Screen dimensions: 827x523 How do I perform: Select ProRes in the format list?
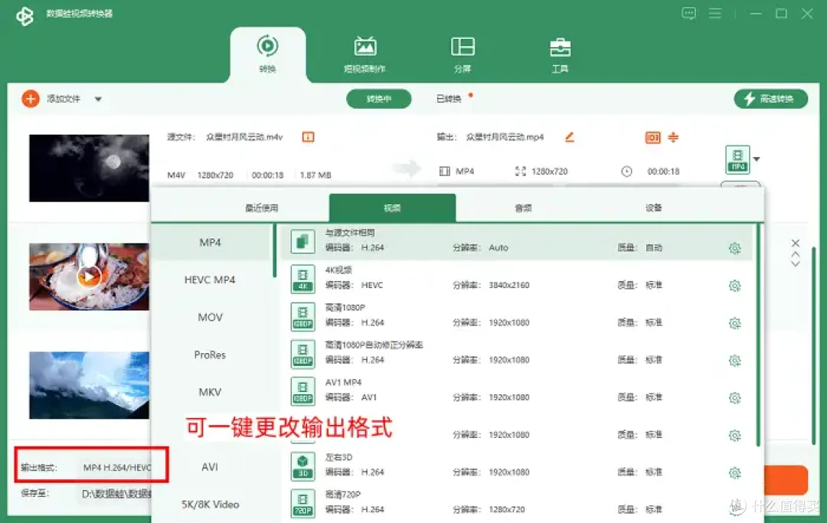tap(210, 355)
